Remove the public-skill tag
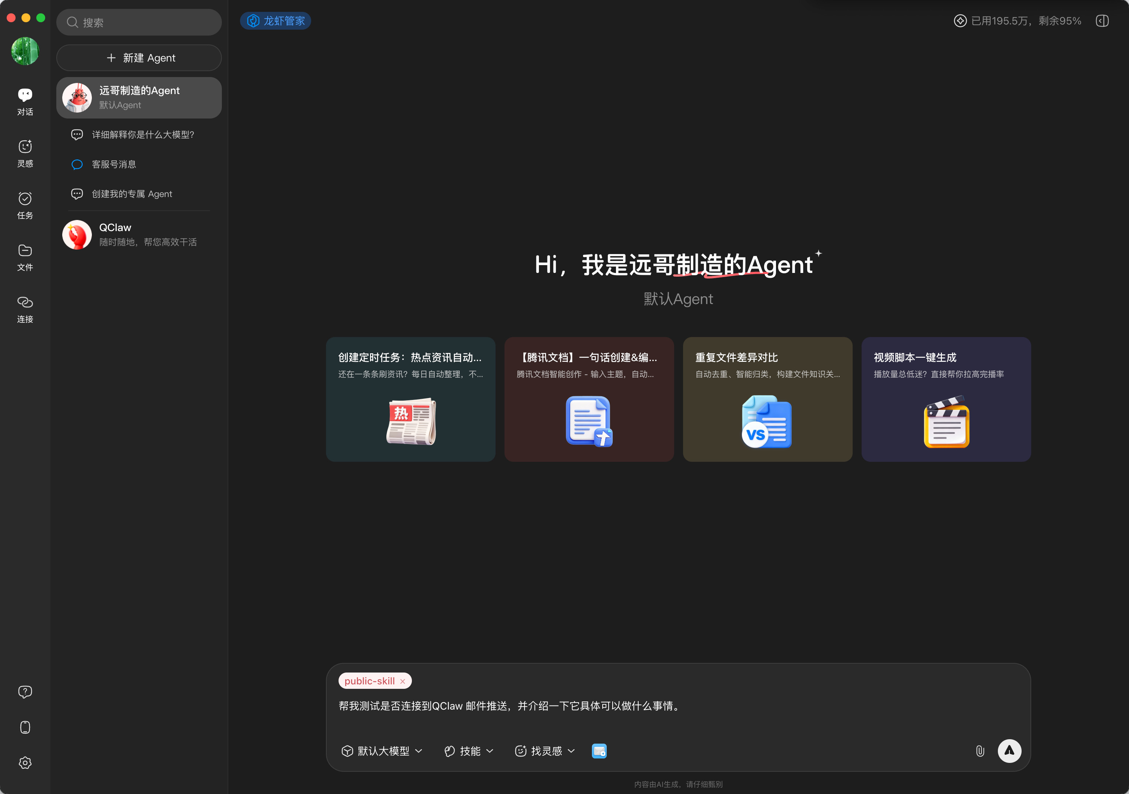This screenshot has width=1129, height=794. (x=403, y=681)
